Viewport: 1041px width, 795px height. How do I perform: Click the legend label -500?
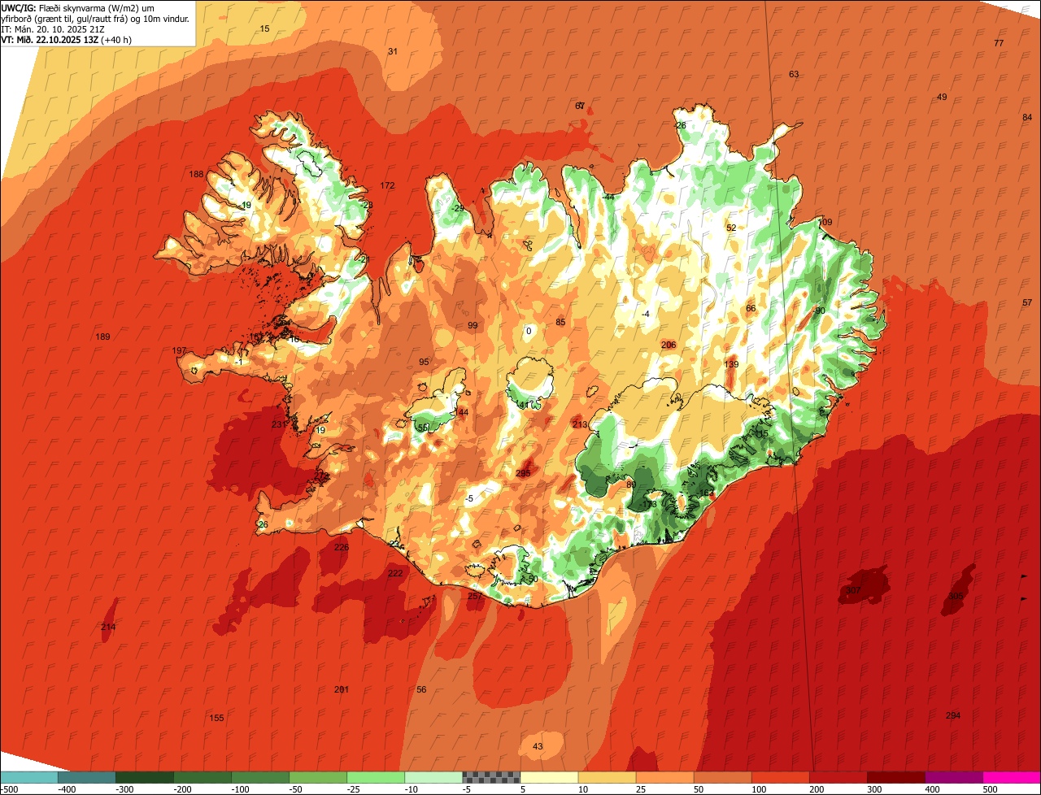click(x=11, y=788)
